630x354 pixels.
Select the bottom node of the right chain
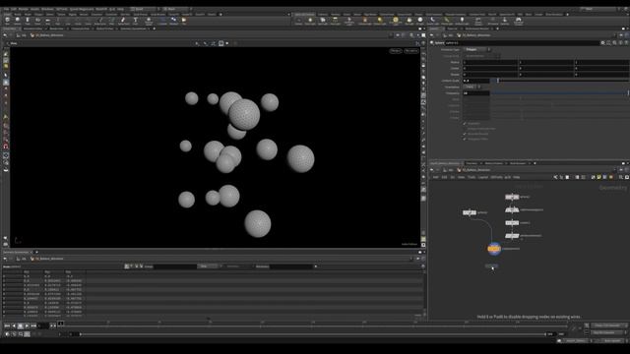click(x=512, y=236)
